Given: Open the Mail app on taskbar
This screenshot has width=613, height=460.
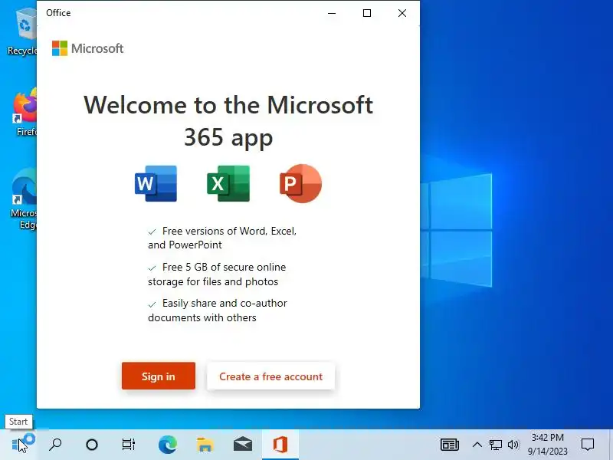Looking at the screenshot, I should point(243,445).
